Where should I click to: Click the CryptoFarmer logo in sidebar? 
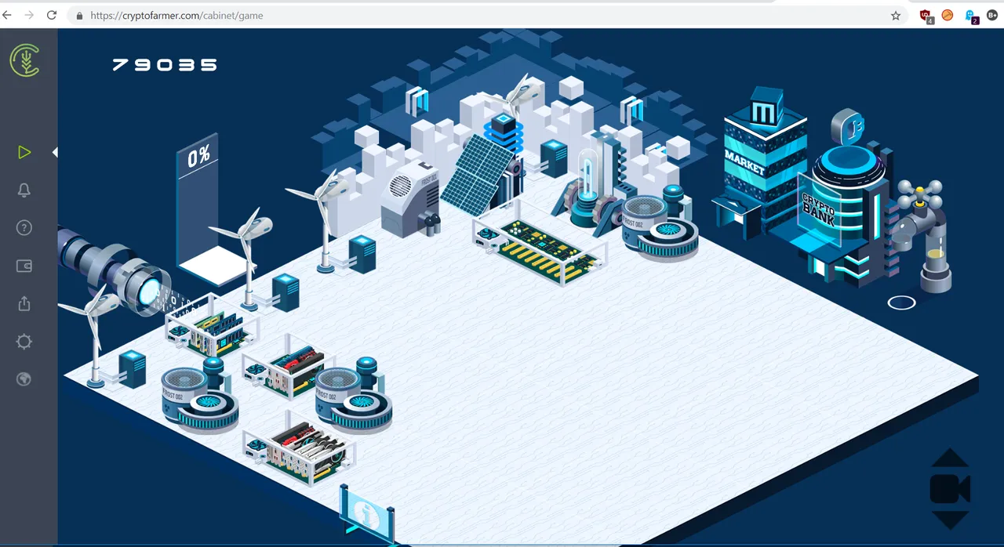click(24, 60)
